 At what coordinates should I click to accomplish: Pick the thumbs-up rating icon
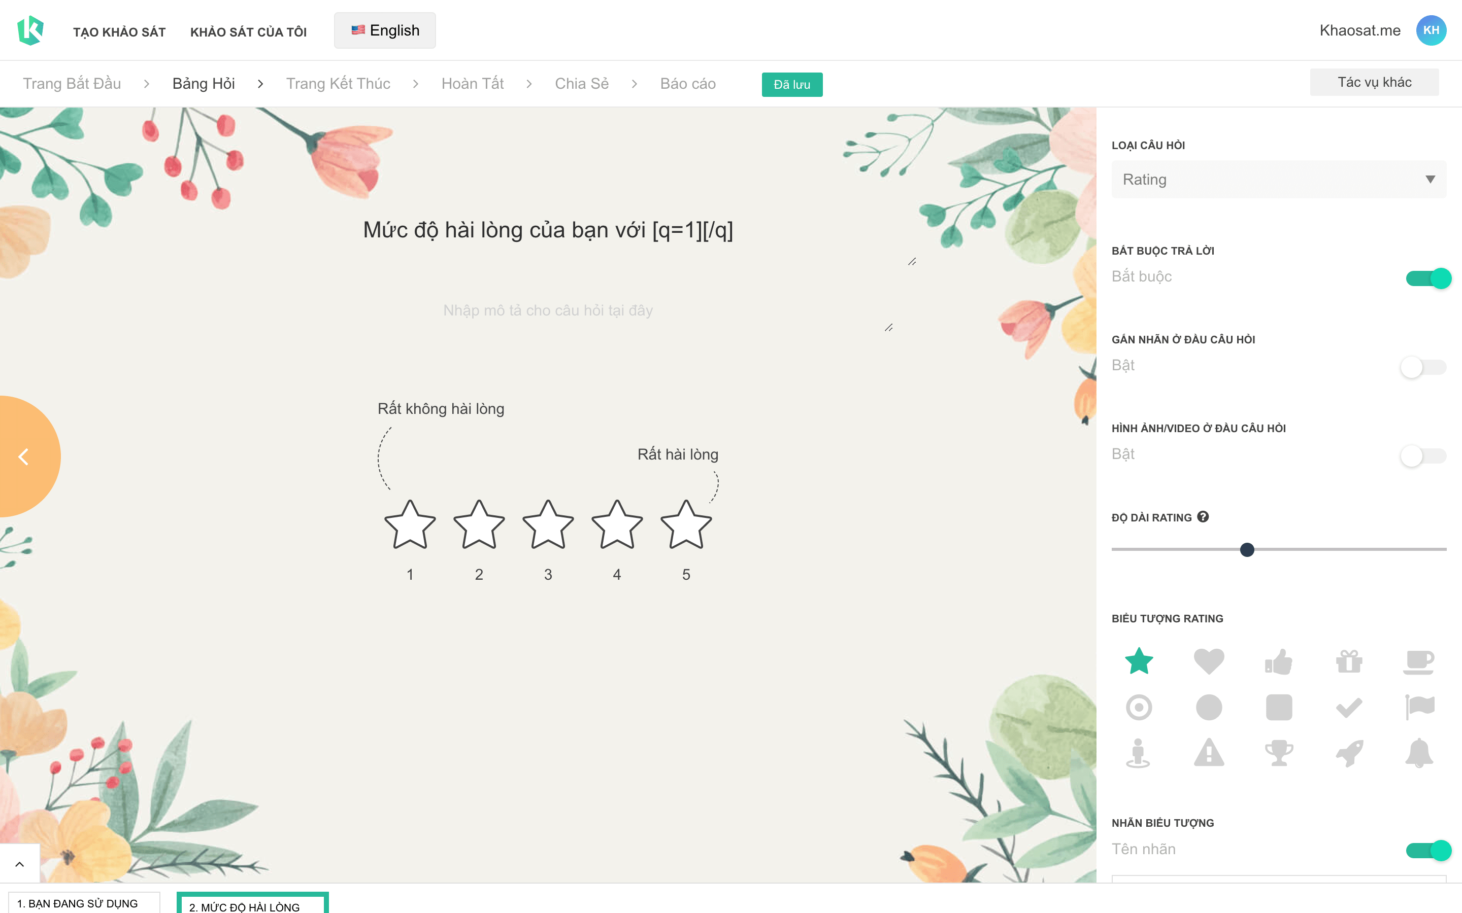1279,661
